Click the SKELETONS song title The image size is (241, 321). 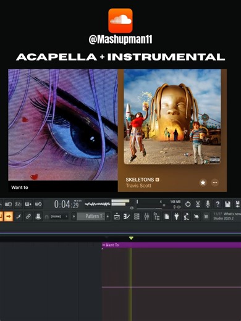[140, 180]
